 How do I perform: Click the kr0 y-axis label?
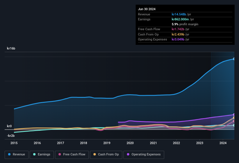point(9,126)
